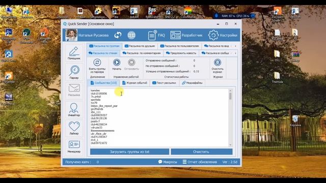This screenshot has width=326, height=183.
Task: Expand the top tab row overflow arrow
Action: [x=235, y=46]
